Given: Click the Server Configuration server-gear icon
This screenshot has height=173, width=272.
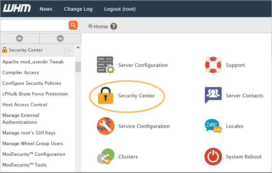Looking at the screenshot, I should [x=105, y=65].
